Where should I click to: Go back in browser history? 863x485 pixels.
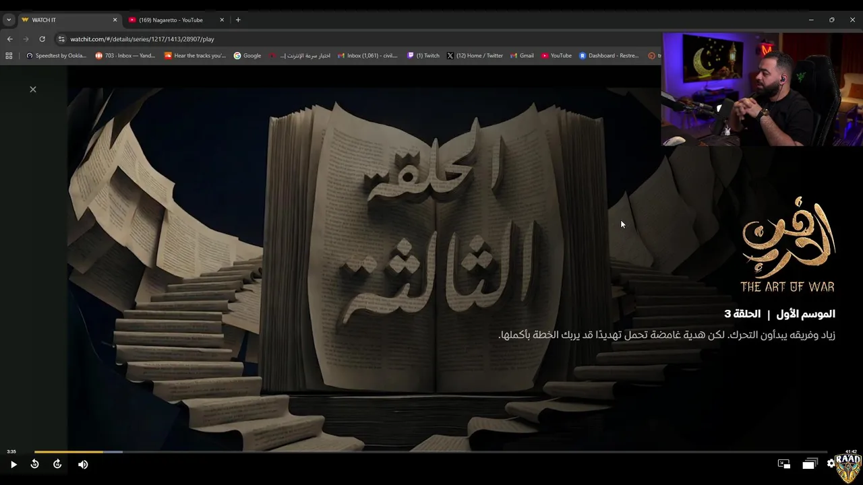point(9,39)
